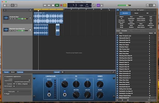Enable input monitoring on Accelerate Beat track
Viewport: 159px width, 103px height.
(x=15, y=19)
